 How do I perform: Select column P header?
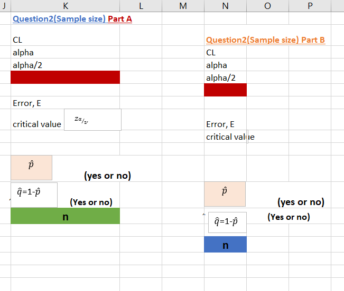pyautogui.click(x=310, y=6)
